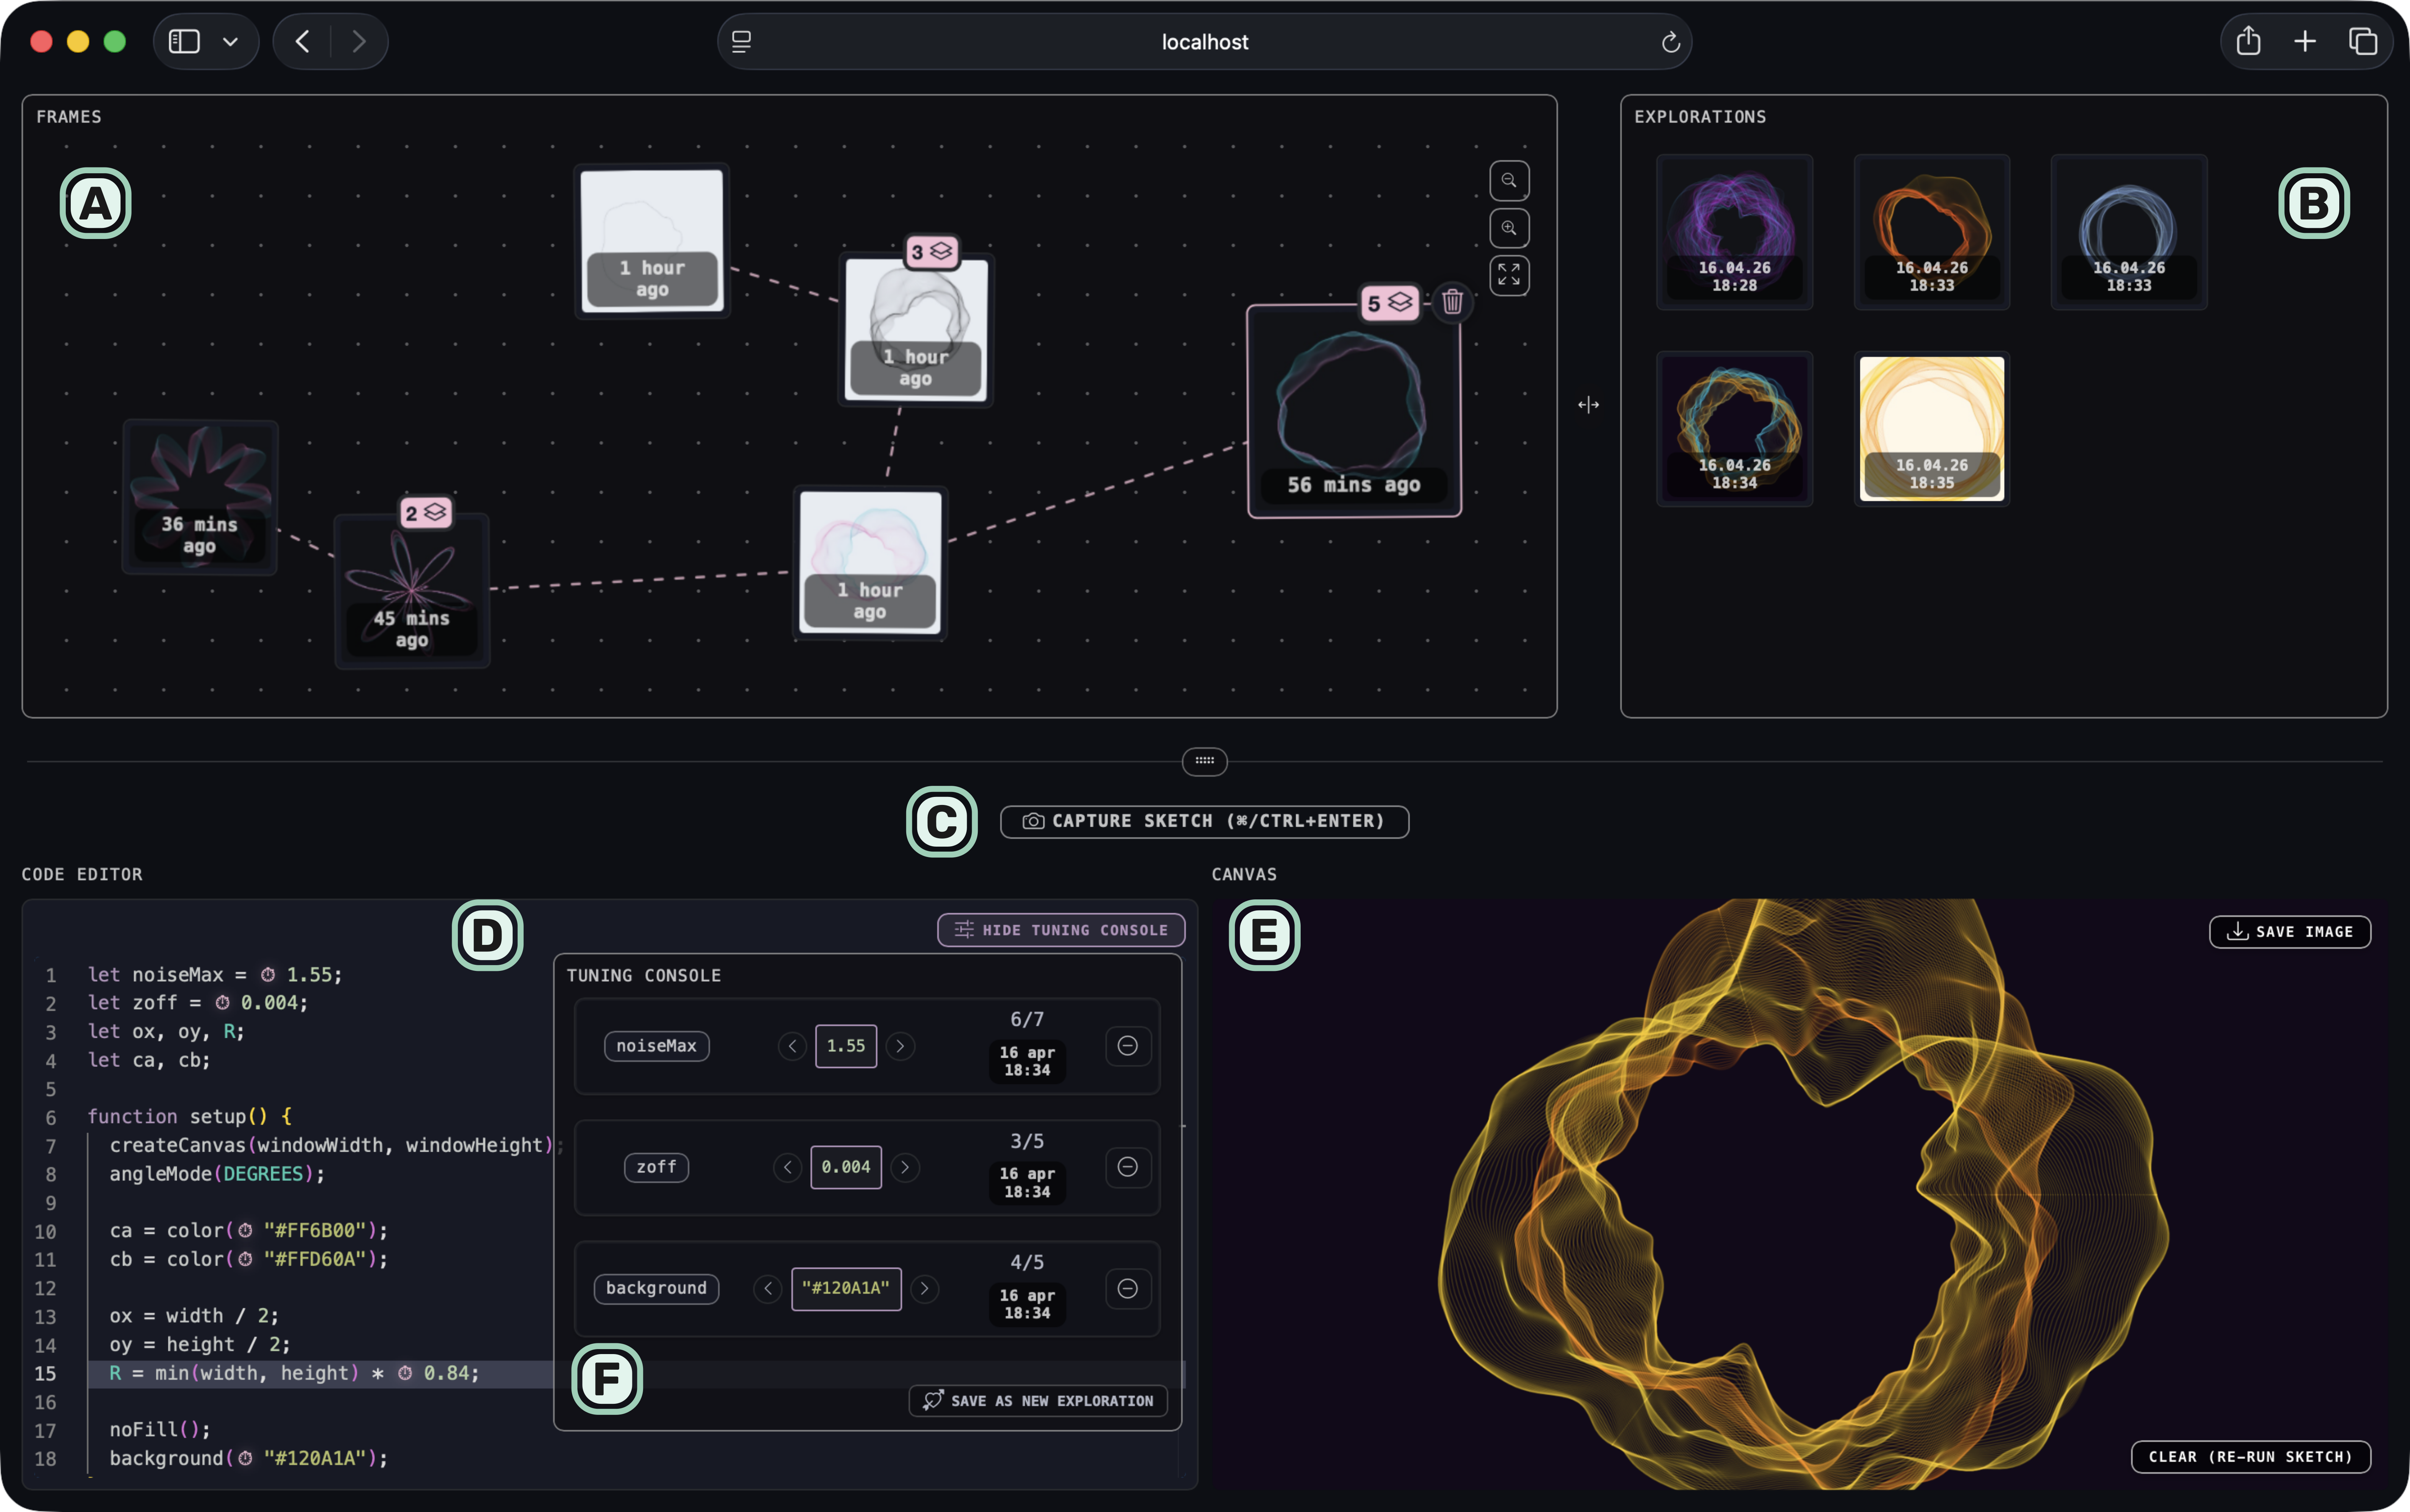Select the pink-blue 1 hour ago frame

point(870,563)
